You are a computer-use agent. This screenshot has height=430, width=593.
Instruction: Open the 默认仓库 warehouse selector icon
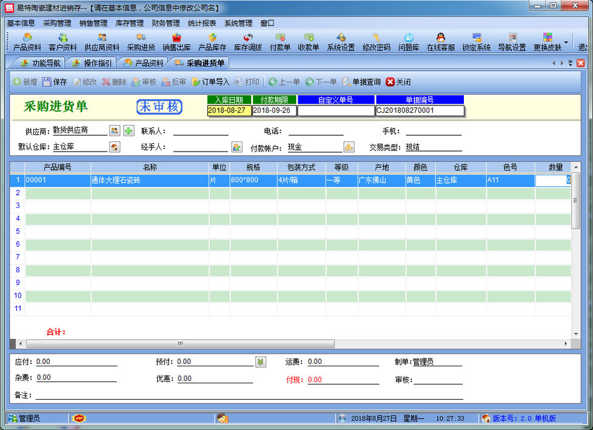(x=115, y=147)
